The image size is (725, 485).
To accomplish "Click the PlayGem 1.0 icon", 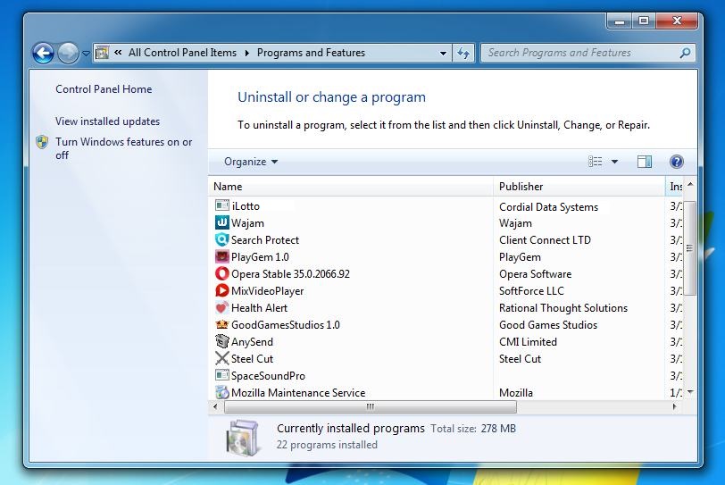I will (x=222, y=256).
